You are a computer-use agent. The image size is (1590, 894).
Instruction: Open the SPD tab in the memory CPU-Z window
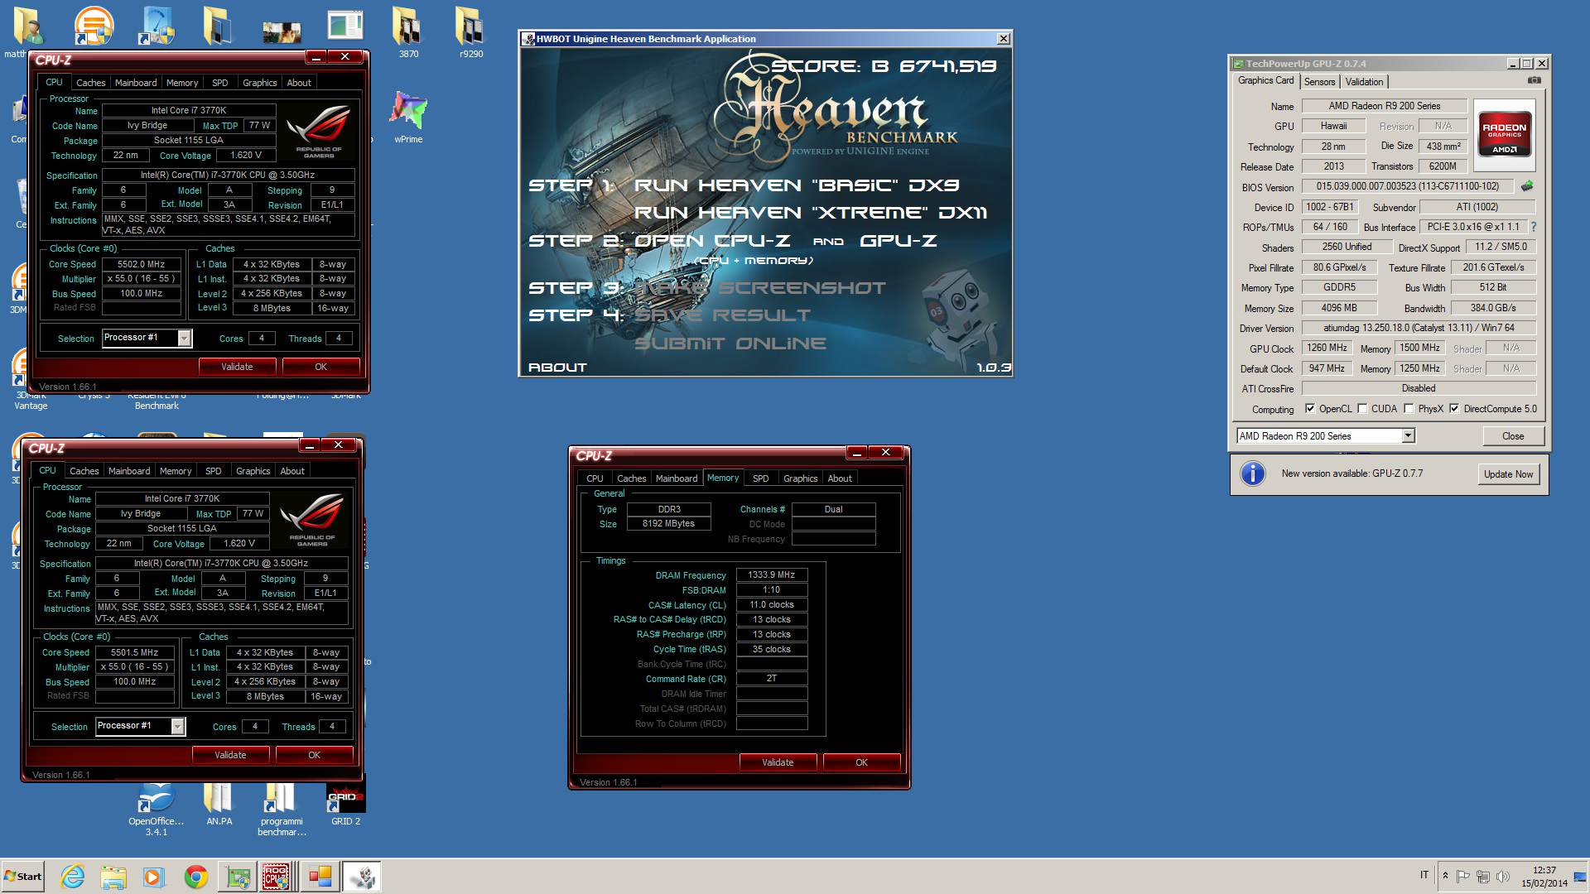(760, 478)
